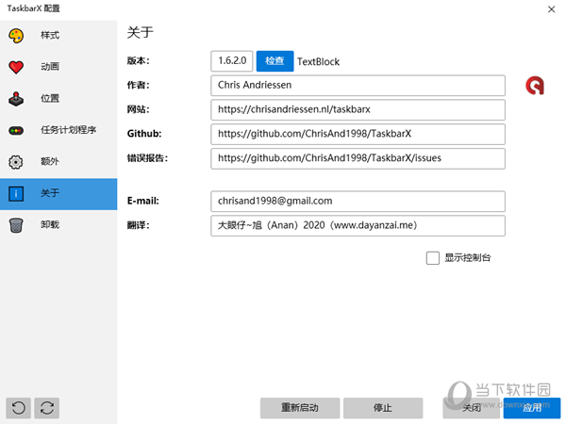Image resolution: width=566 pixels, height=424 pixels.
Task: Click the Github URL field
Action: (358, 134)
